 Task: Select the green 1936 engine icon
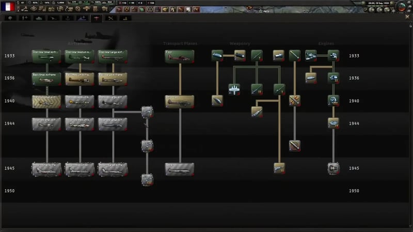pyautogui.click(x=333, y=78)
